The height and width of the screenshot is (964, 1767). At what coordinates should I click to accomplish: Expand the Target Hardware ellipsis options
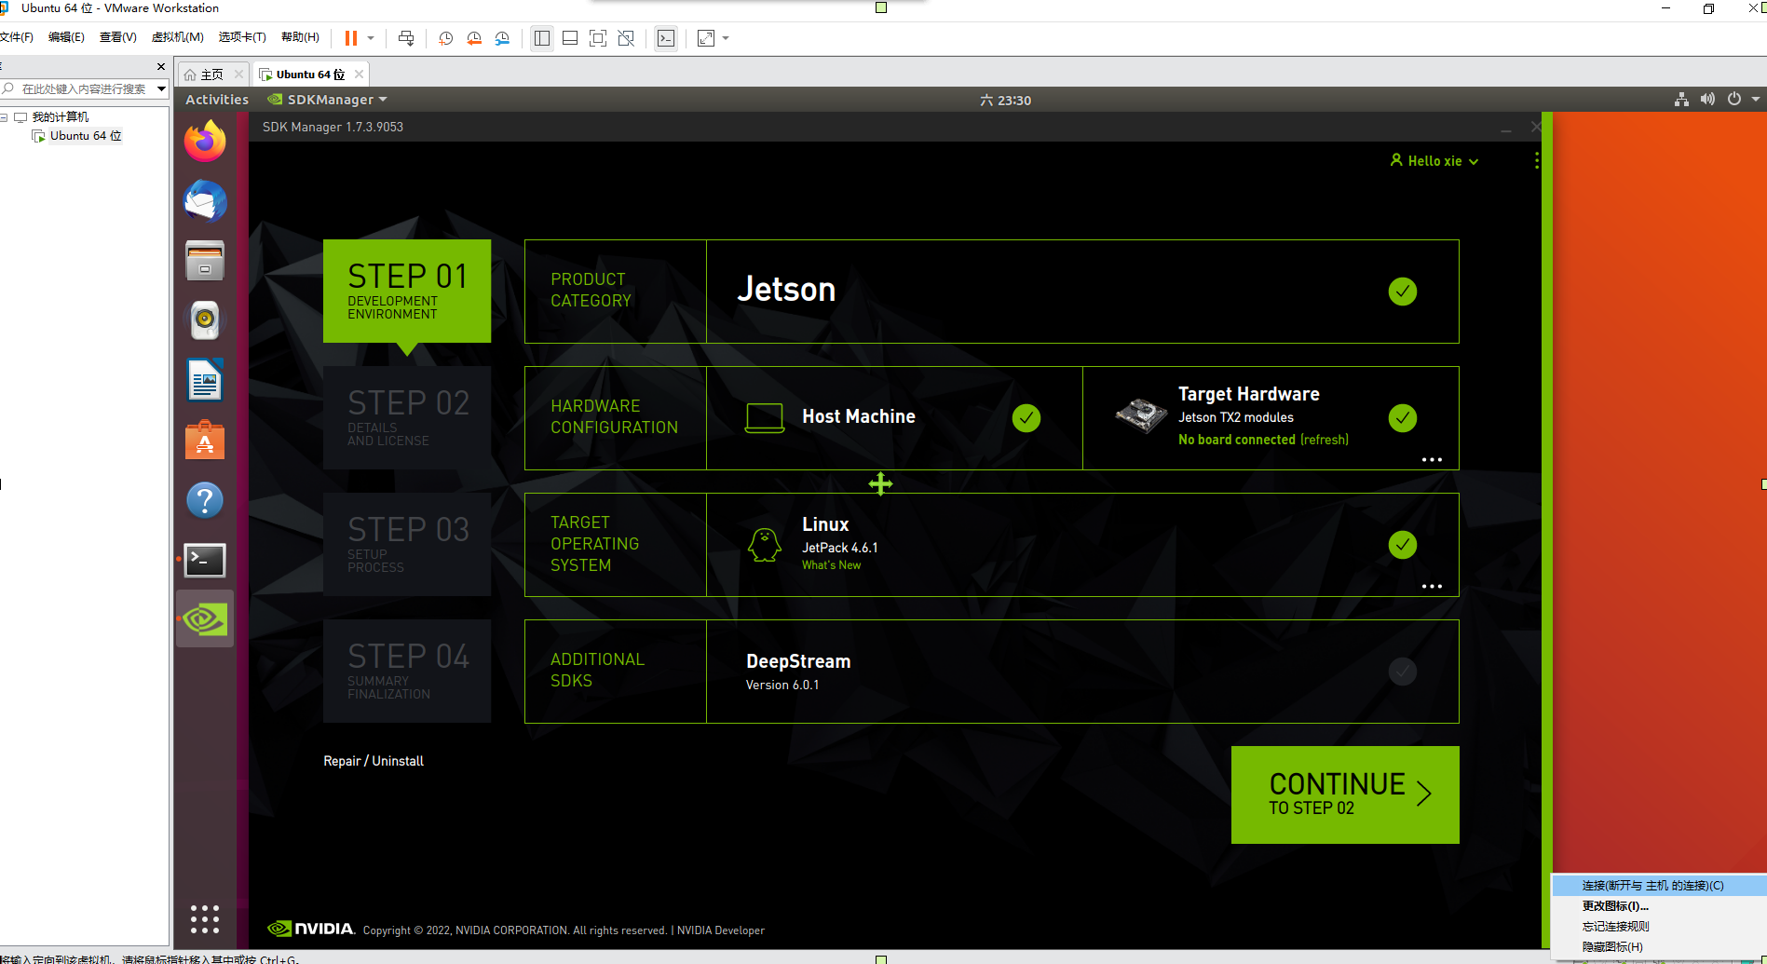(1432, 458)
